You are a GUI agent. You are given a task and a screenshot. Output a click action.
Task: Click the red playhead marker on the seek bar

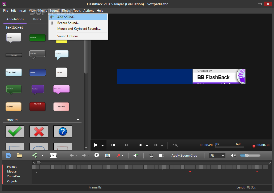[x=254, y=146]
